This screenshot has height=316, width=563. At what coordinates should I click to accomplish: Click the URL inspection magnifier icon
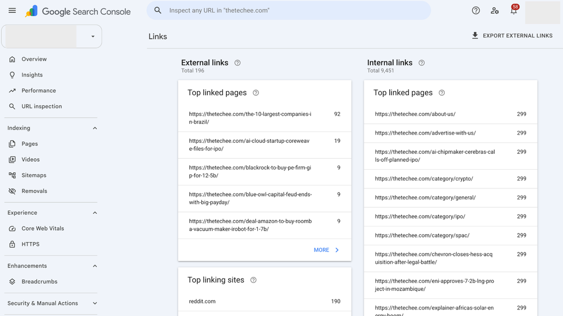point(12,106)
